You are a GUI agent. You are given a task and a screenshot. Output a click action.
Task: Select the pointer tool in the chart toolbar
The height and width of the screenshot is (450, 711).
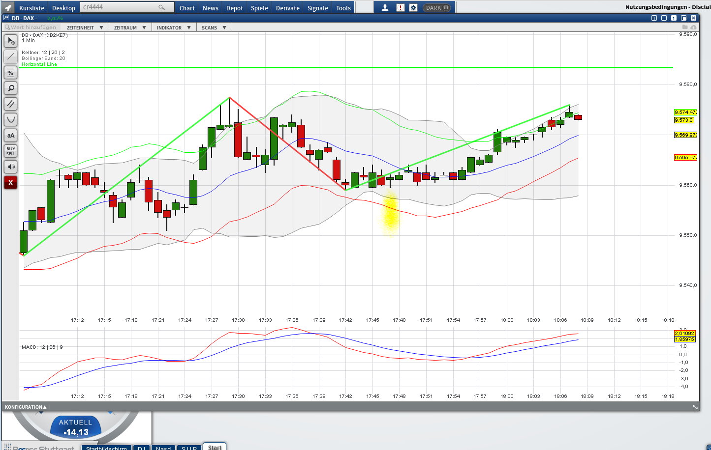(10, 41)
